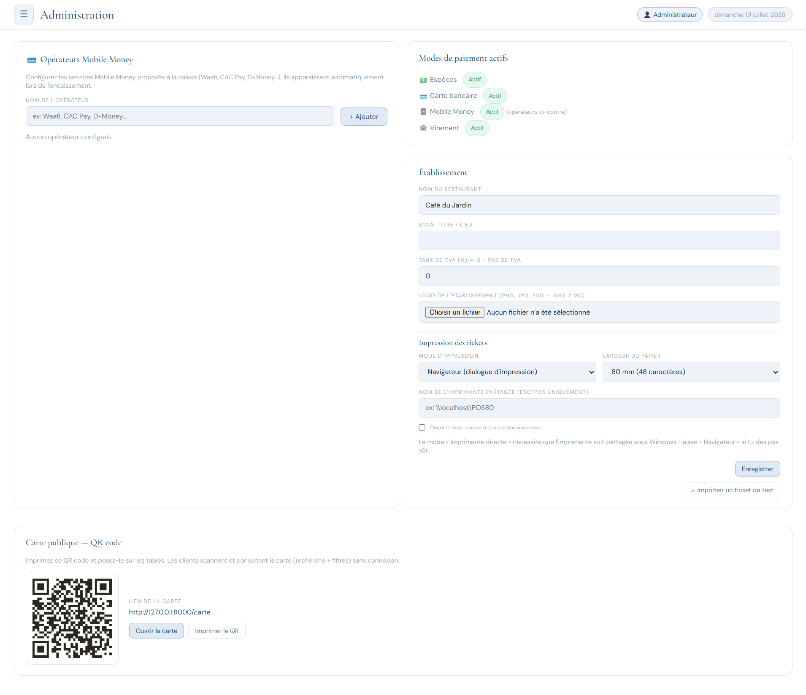Add operator with the Ajouter button
This screenshot has height=695, width=806.
(364, 117)
